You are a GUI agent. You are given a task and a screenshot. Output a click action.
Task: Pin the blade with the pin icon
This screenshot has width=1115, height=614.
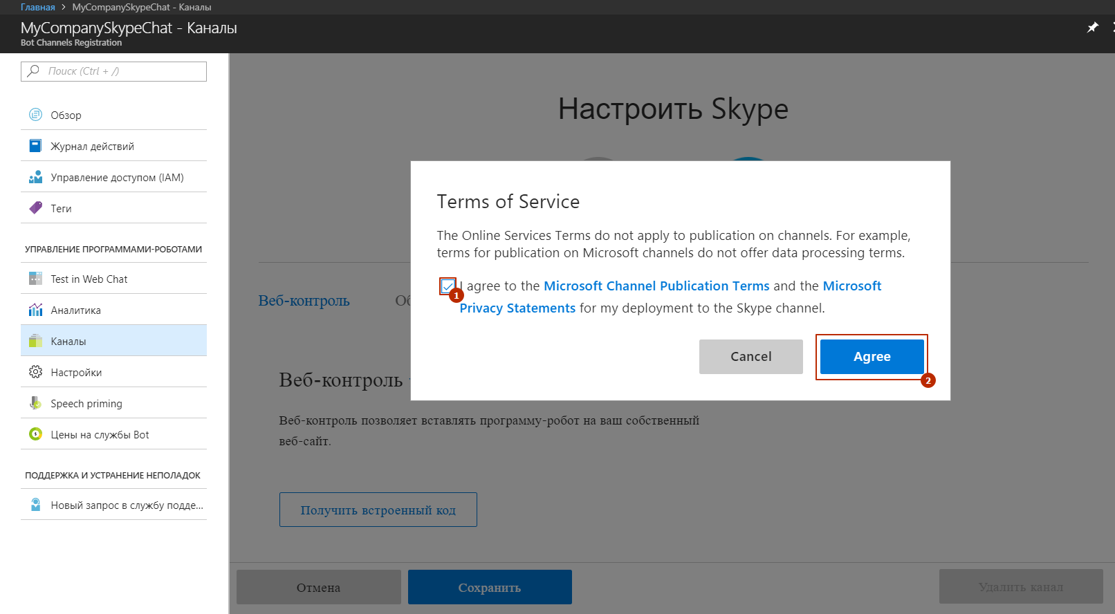(1092, 28)
